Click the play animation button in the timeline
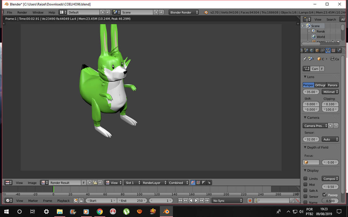Image resolution: width=348 pixels, height=217 pixels. tap(196, 200)
